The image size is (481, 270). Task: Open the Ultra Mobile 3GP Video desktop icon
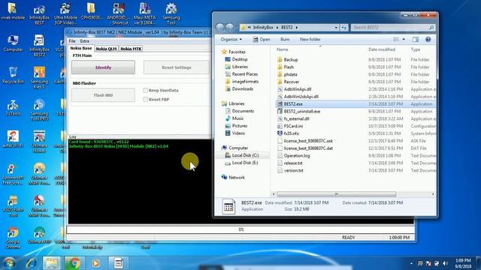65,14
